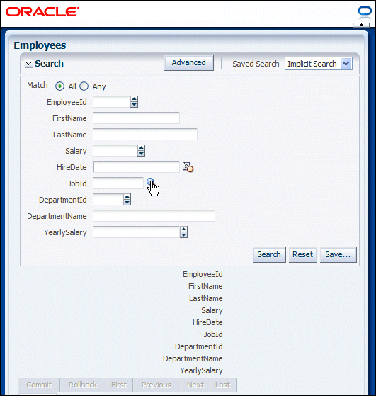Select the Any match radio button
This screenshot has height=396, width=376.
click(84, 86)
